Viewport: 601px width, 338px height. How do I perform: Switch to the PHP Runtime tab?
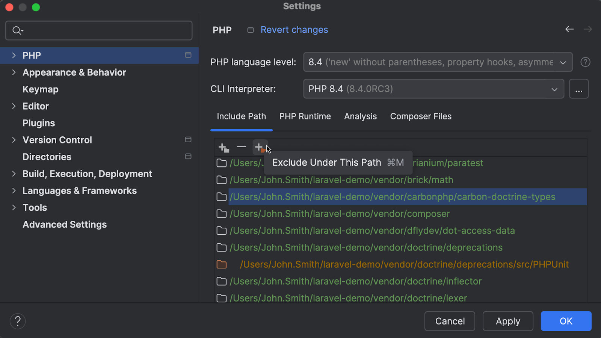[305, 116]
